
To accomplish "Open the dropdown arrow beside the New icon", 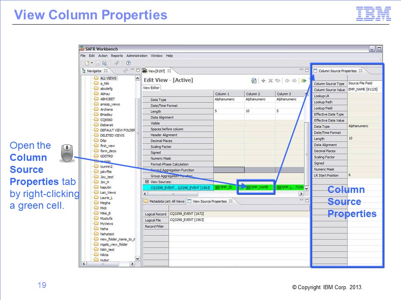I will tap(91, 63).
